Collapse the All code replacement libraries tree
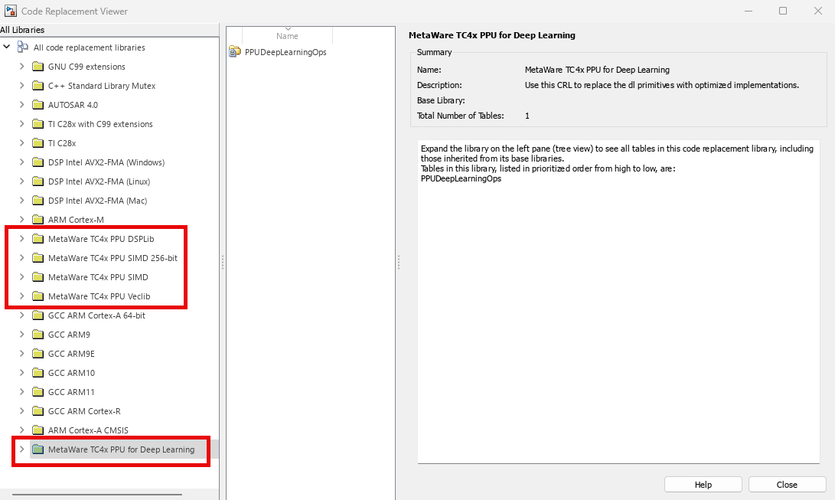Image resolution: width=835 pixels, height=500 pixels. click(x=7, y=47)
